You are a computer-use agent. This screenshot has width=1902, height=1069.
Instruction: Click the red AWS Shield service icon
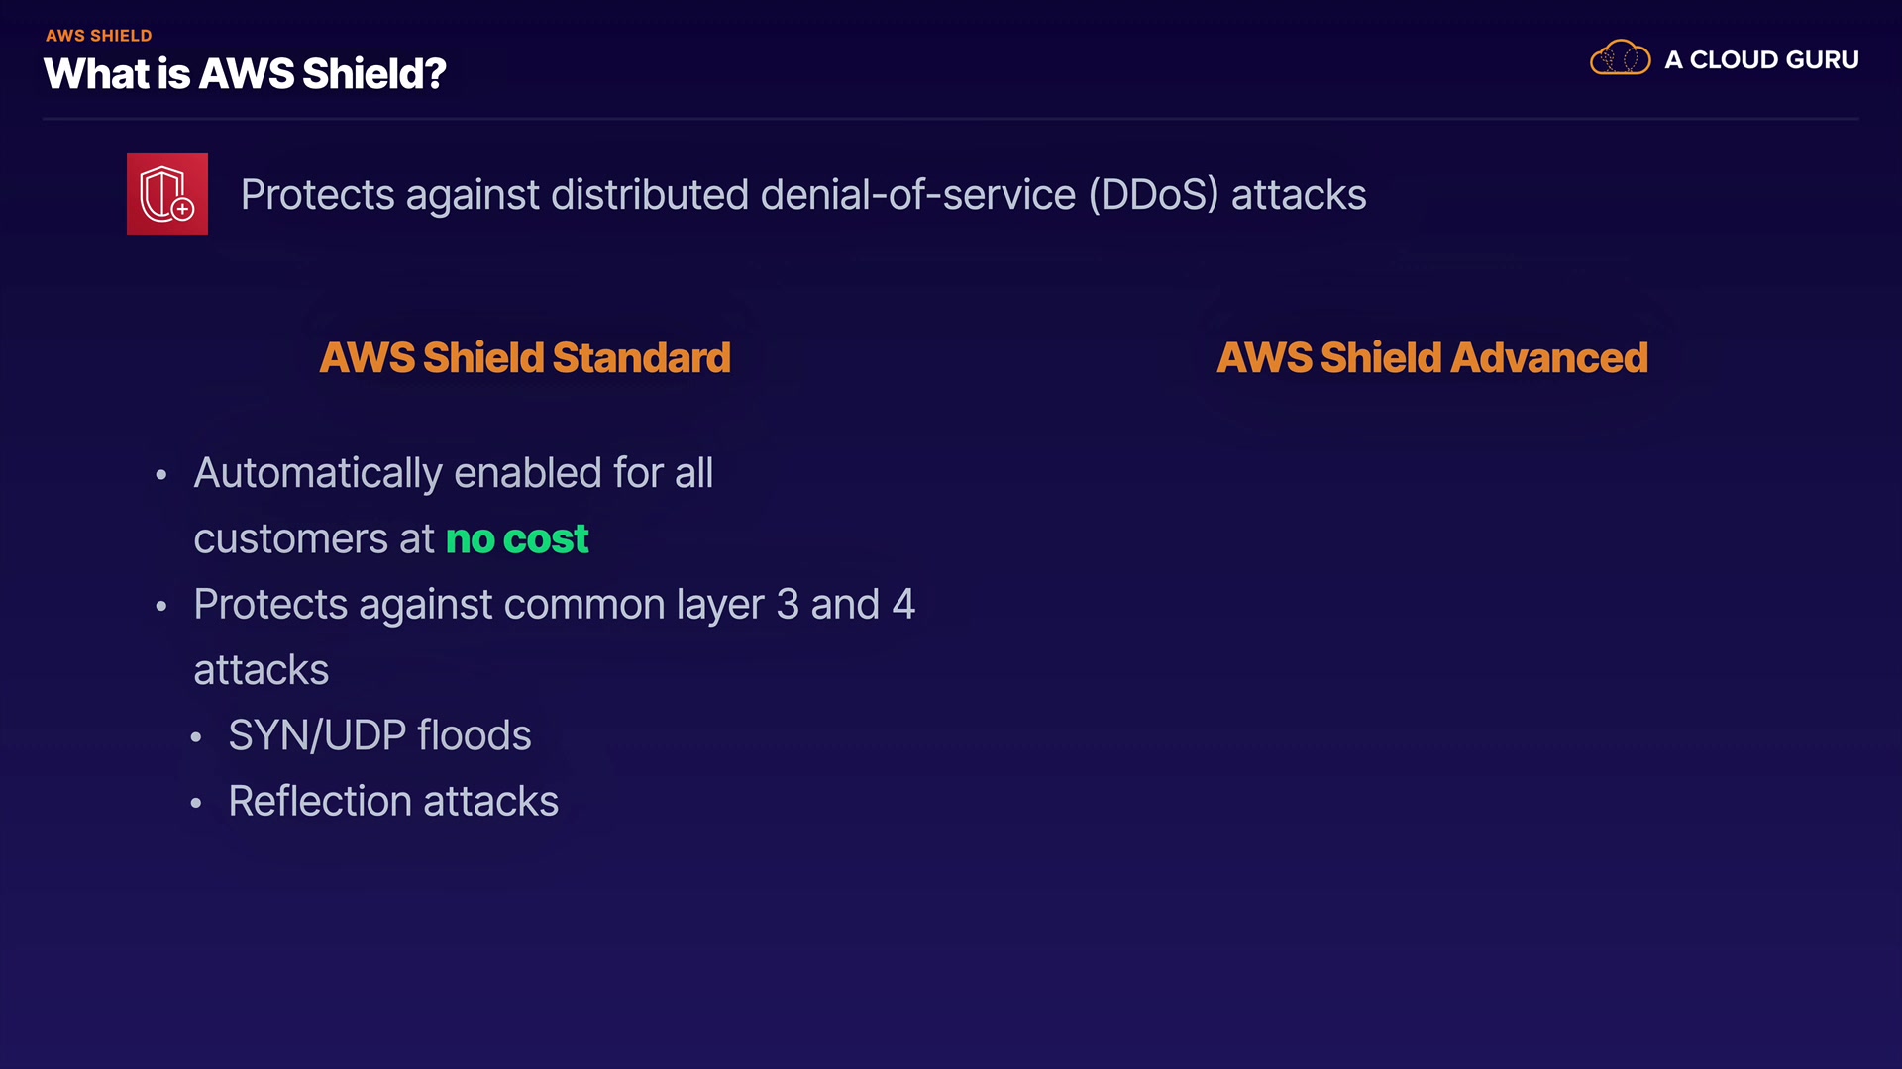tap(167, 194)
